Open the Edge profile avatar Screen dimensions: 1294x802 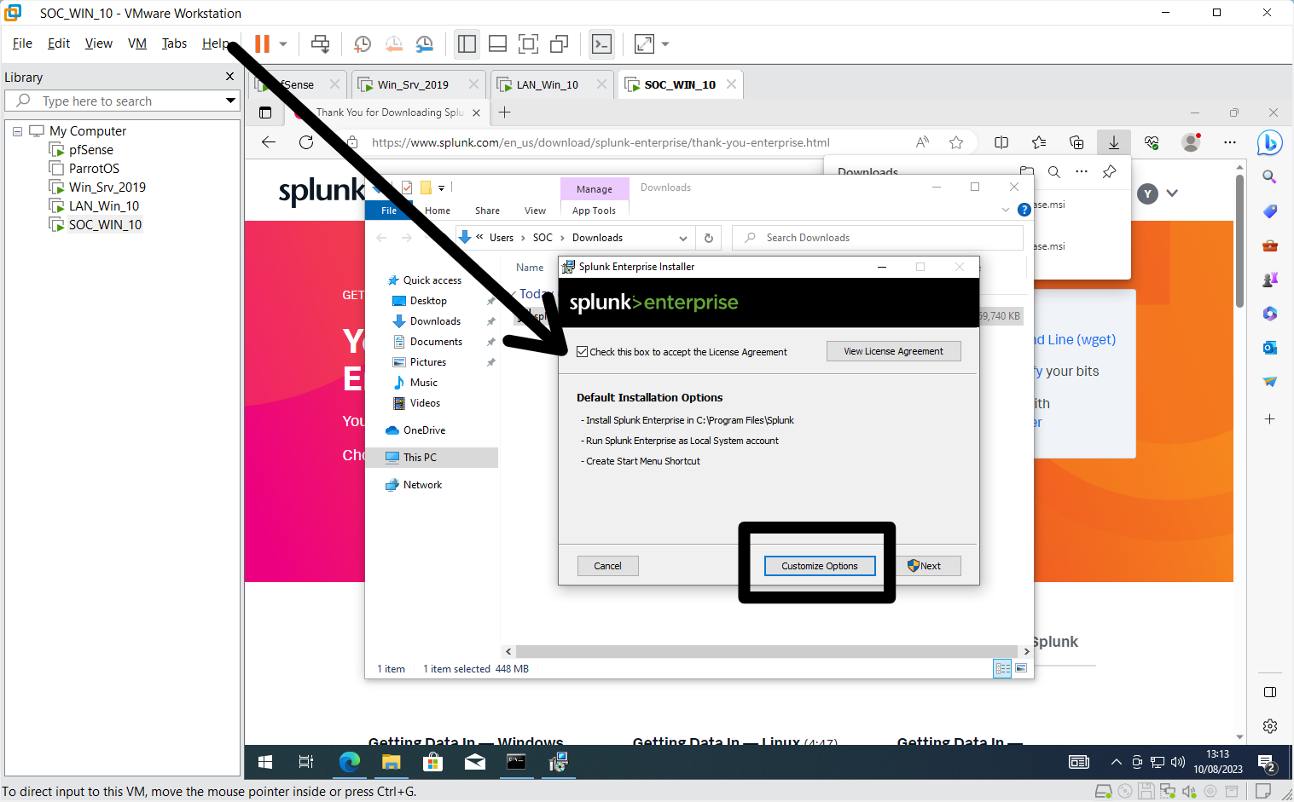pos(1191,142)
